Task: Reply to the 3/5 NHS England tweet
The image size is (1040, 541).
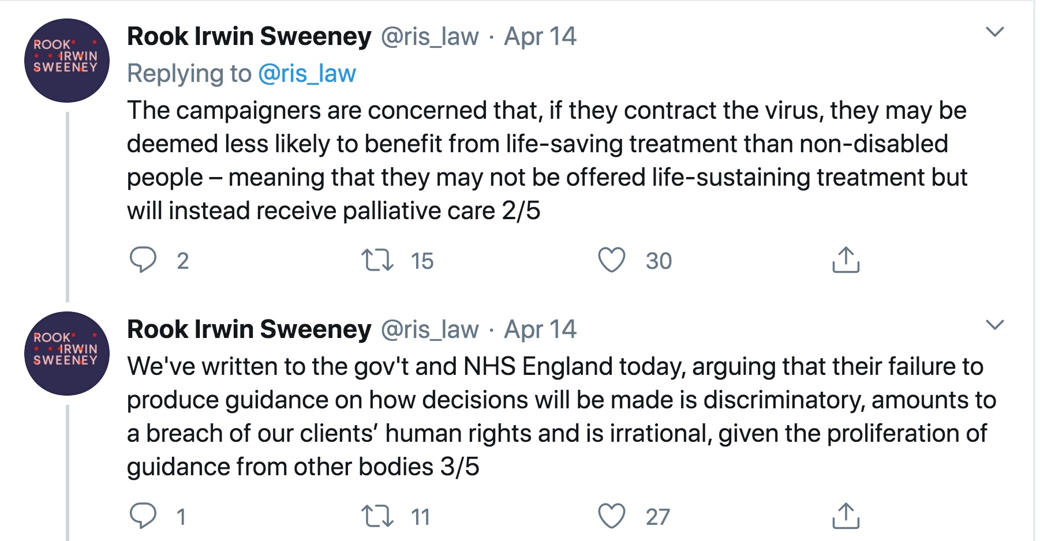Action: 143,516
